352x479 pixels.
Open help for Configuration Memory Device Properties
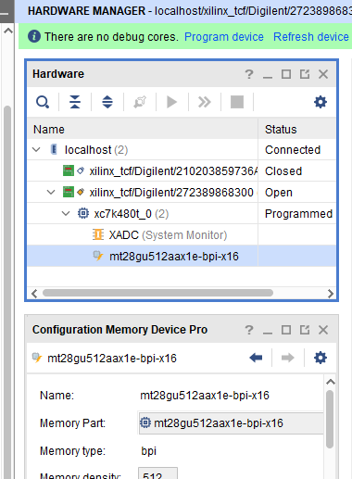tap(249, 330)
